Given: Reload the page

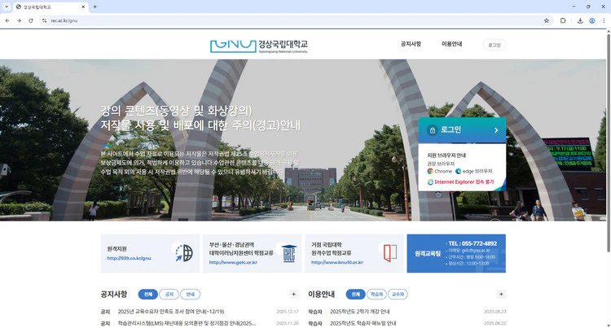Looking at the screenshot, I should pyautogui.click(x=31, y=20).
